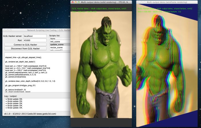This screenshot has height=128, width=201.
Task: Click the Name column header in Scripts list
Action: pos(60,39)
